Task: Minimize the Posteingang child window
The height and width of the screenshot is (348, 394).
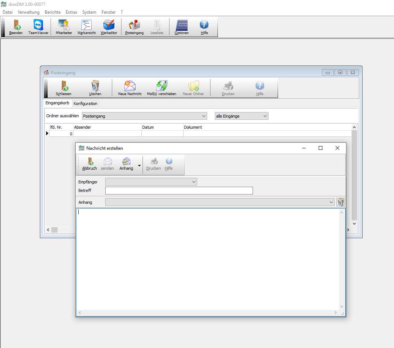Action: (328, 72)
